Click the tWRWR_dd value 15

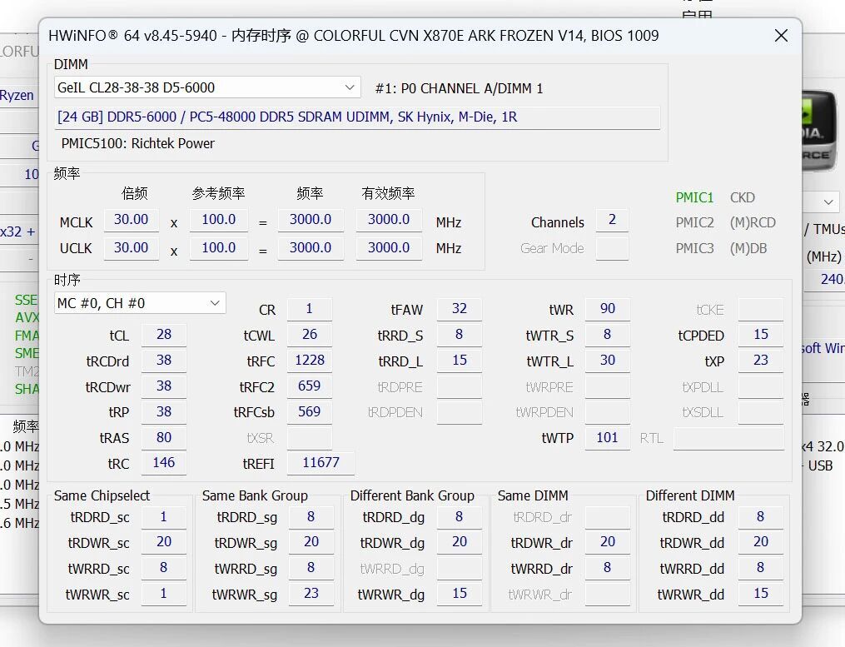(x=761, y=595)
